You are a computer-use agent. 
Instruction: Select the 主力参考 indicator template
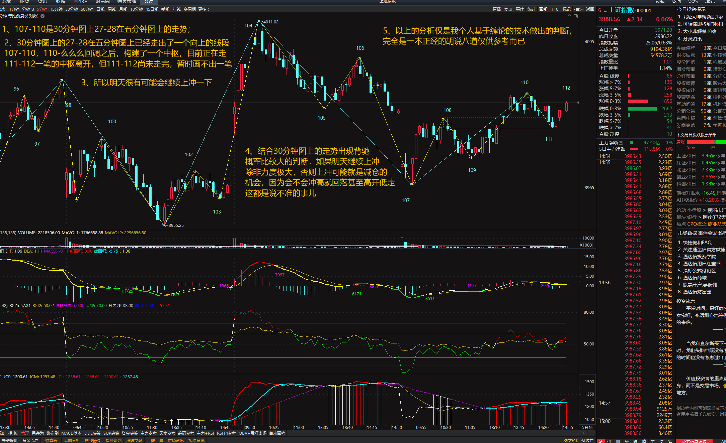(x=149, y=433)
